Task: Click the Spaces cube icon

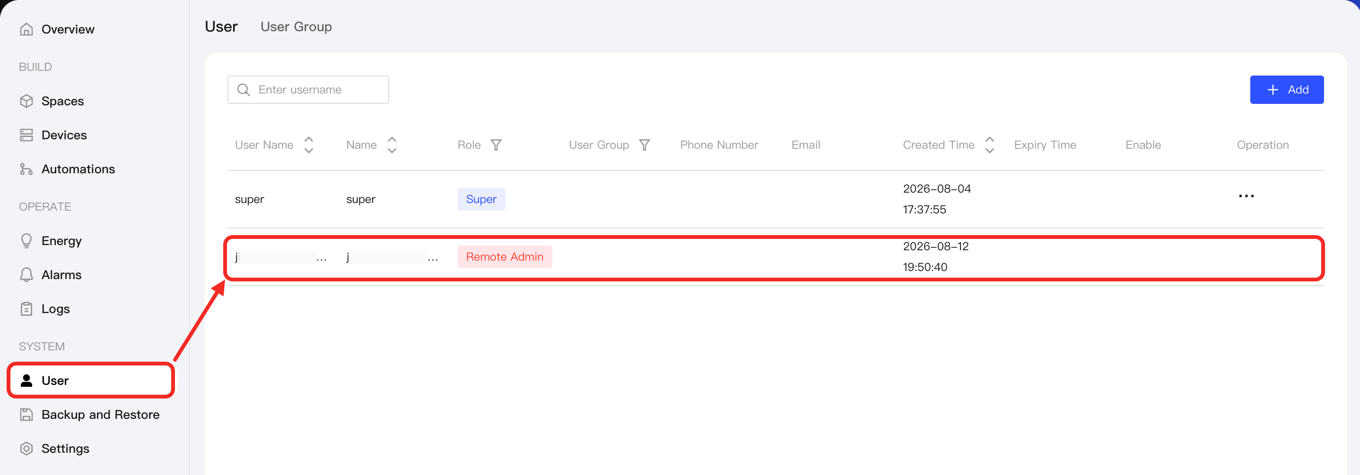Action: [x=26, y=101]
